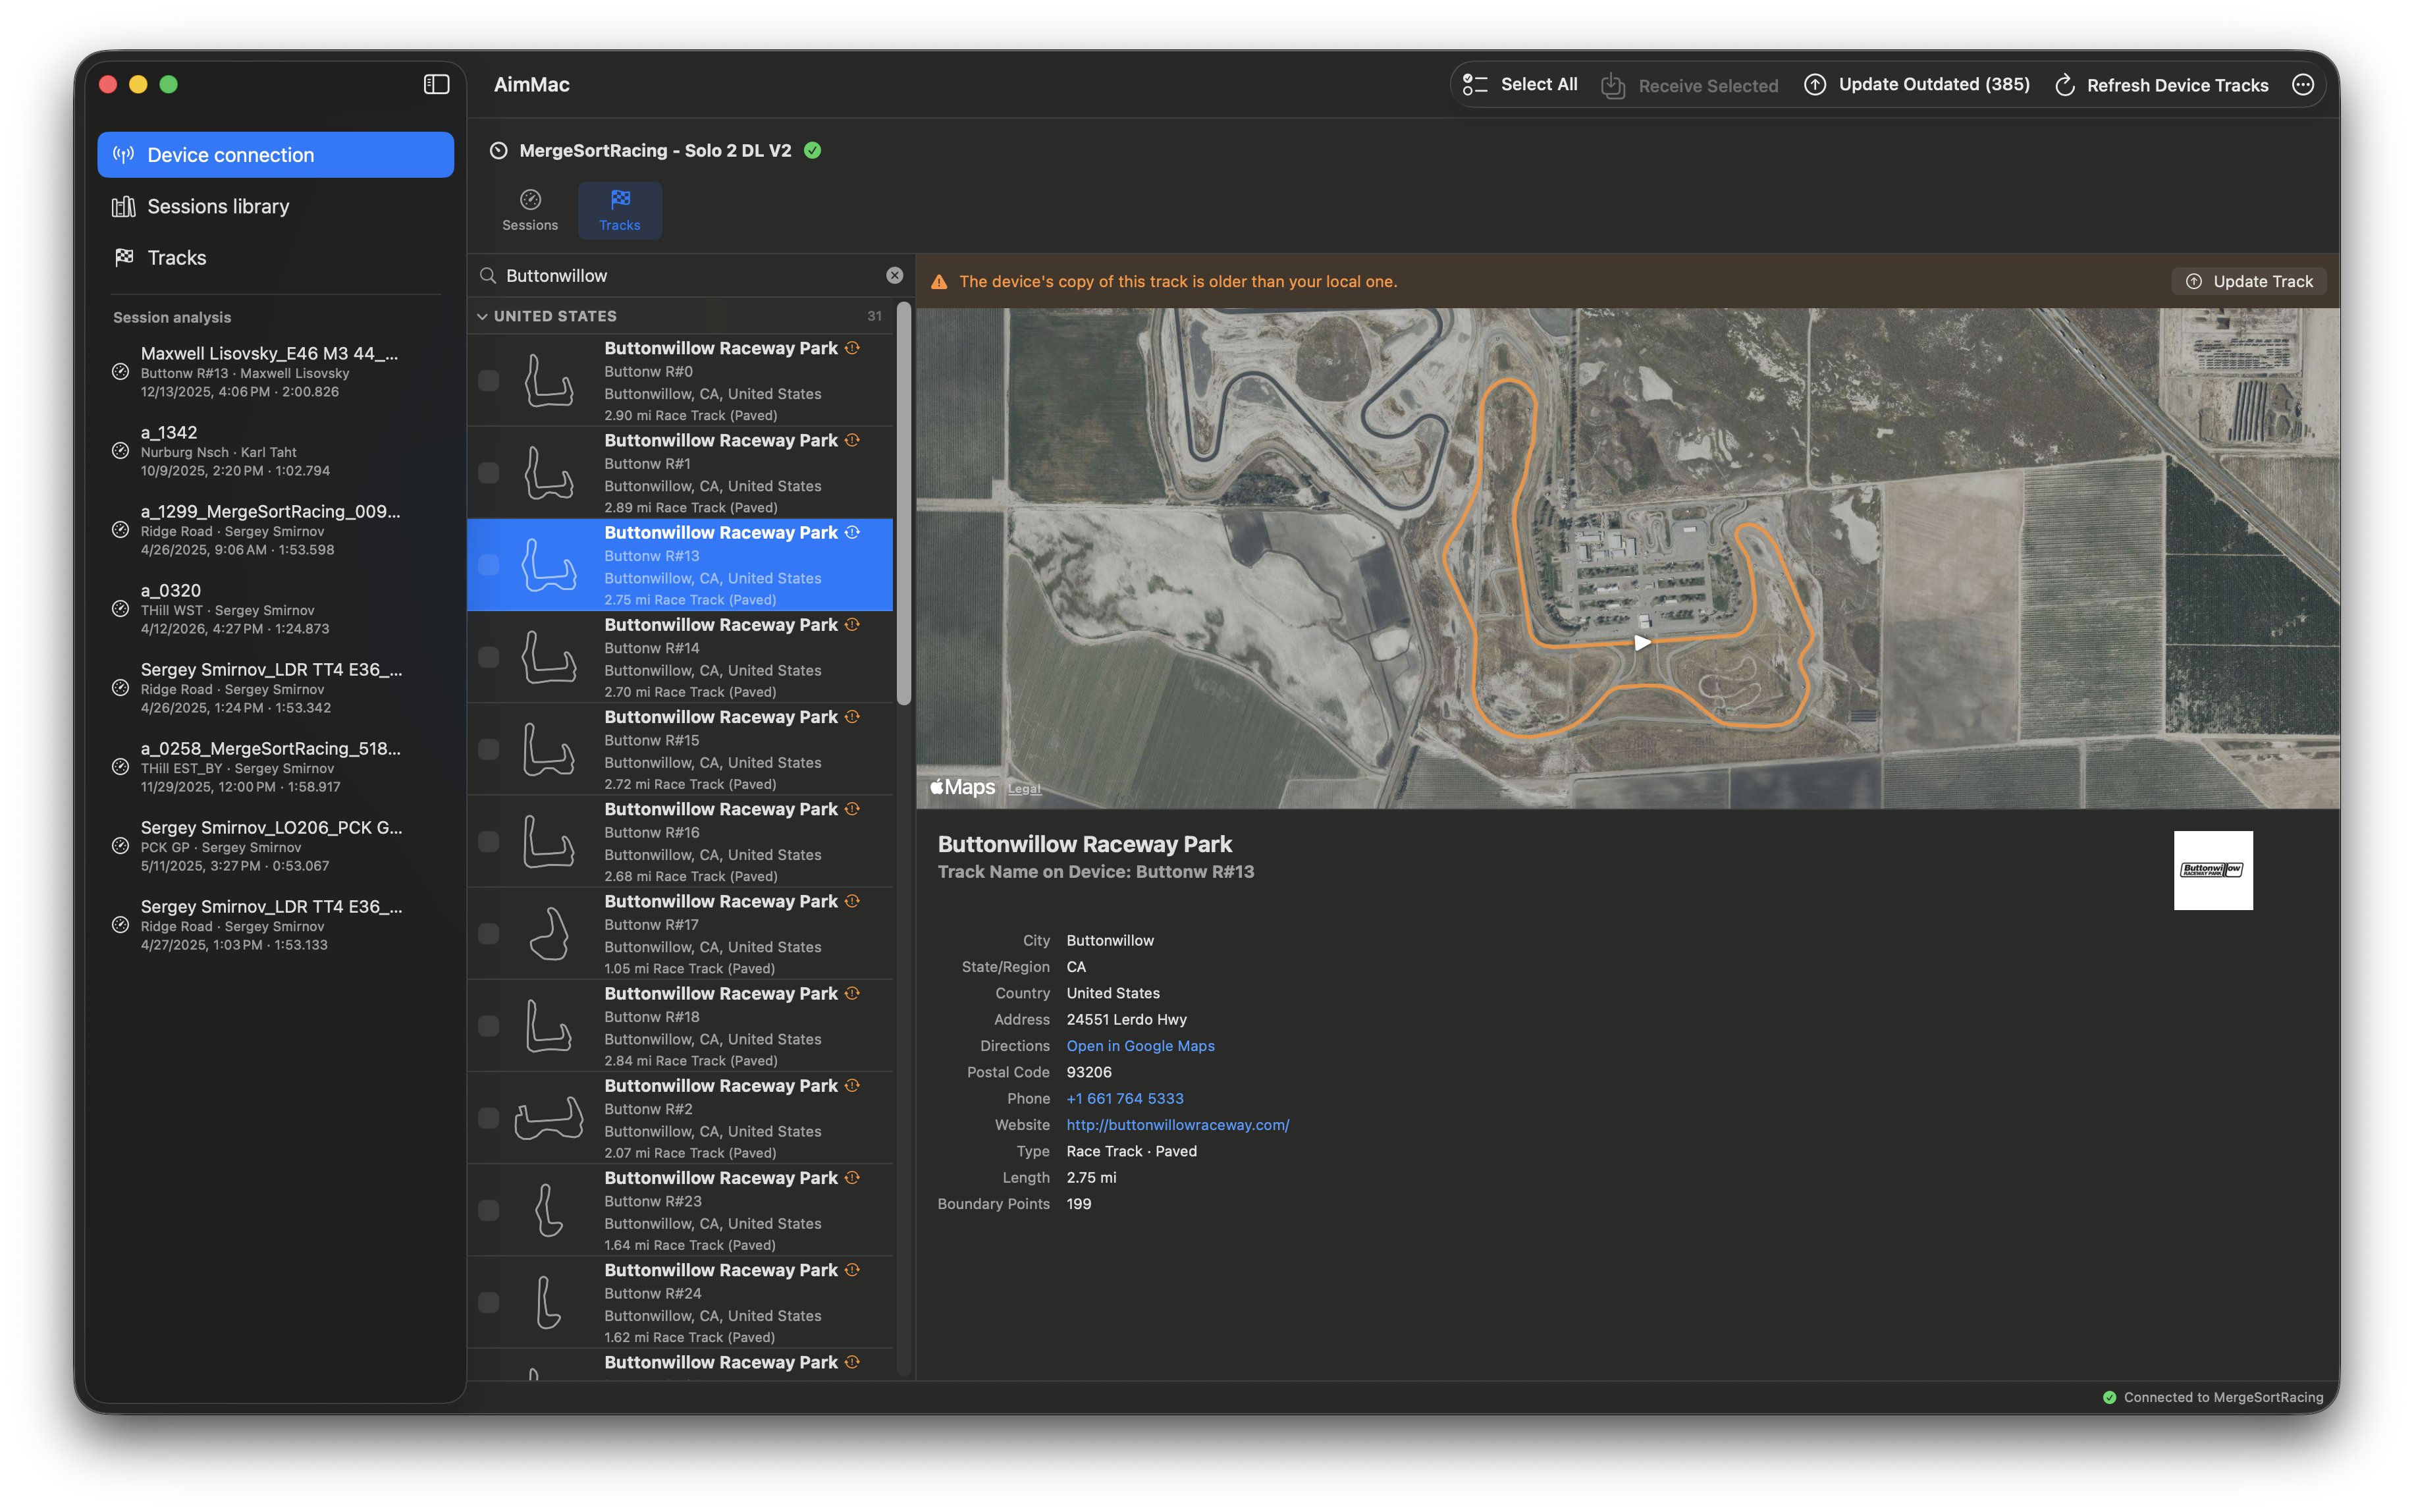Open Sergey Smirnov LO206 PCK GP session

275,846
